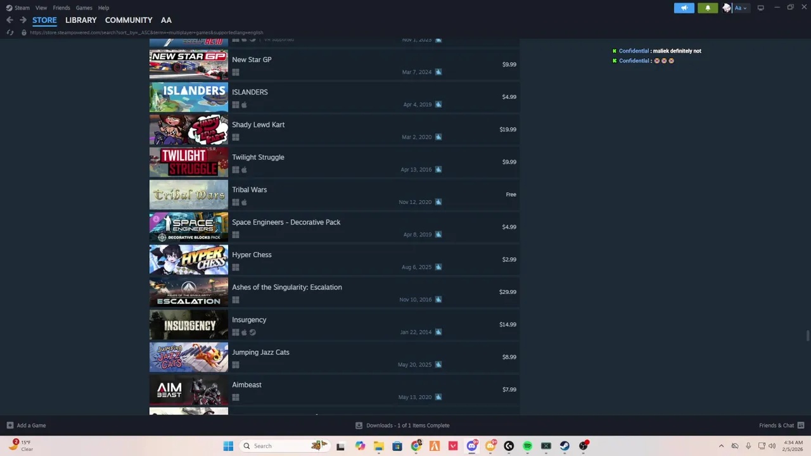The width and height of the screenshot is (811, 456).
Task: Click the blue icon beside Twilight Struggle date
Action: click(x=438, y=169)
